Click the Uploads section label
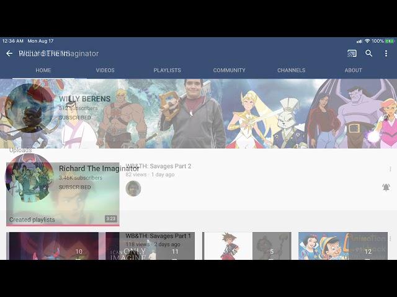Image resolution: width=397 pixels, height=297 pixels. [x=20, y=150]
